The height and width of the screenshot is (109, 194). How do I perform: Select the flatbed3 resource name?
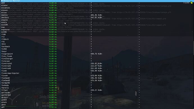[6, 80]
